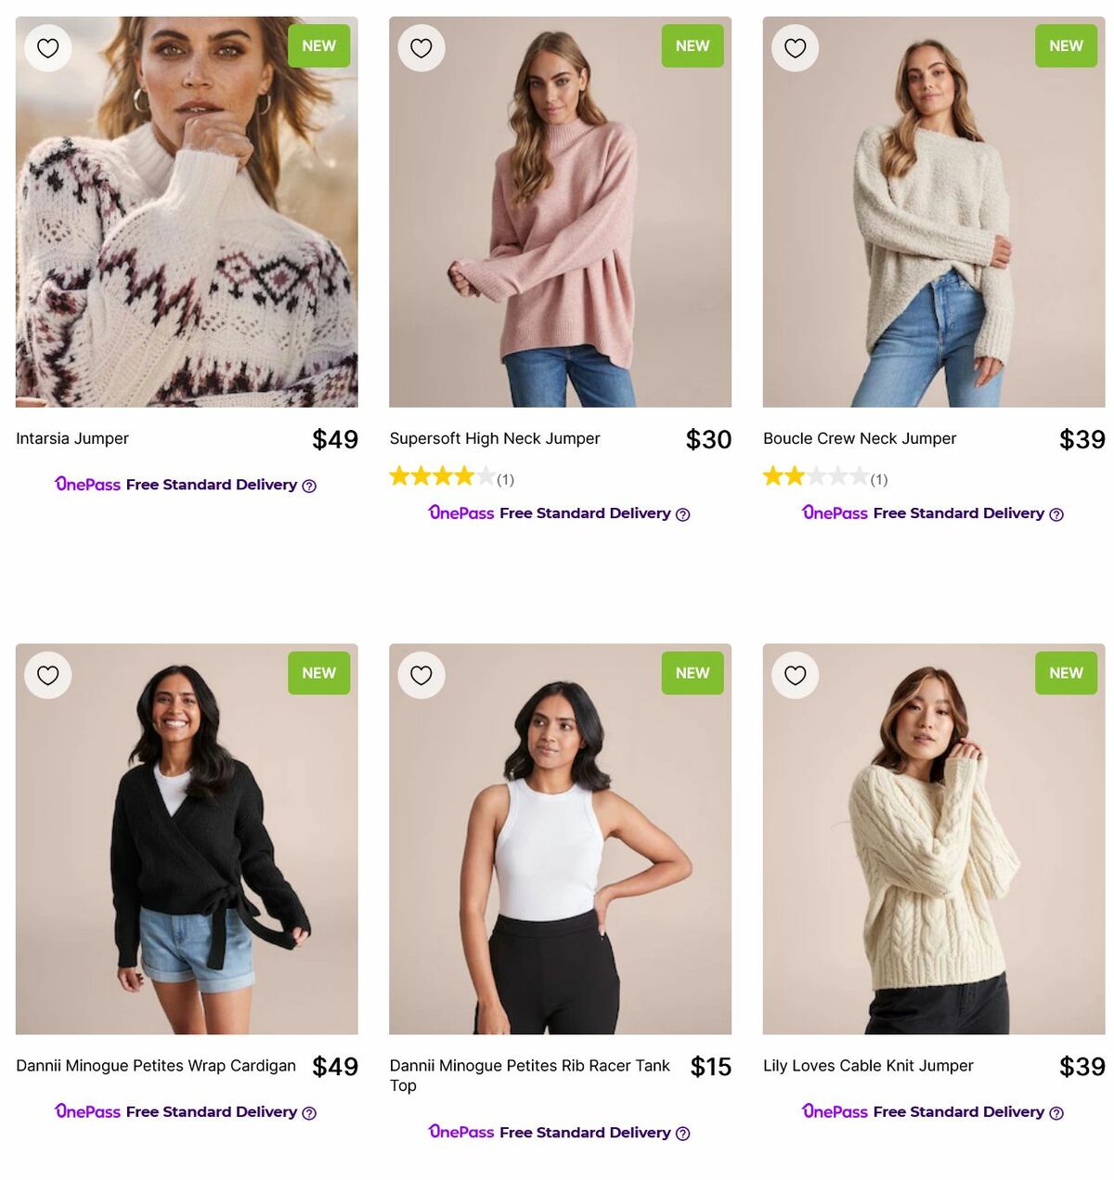Add Dannii Minogue Petites Wrap Cardigan to favorites

pyautogui.click(x=47, y=675)
